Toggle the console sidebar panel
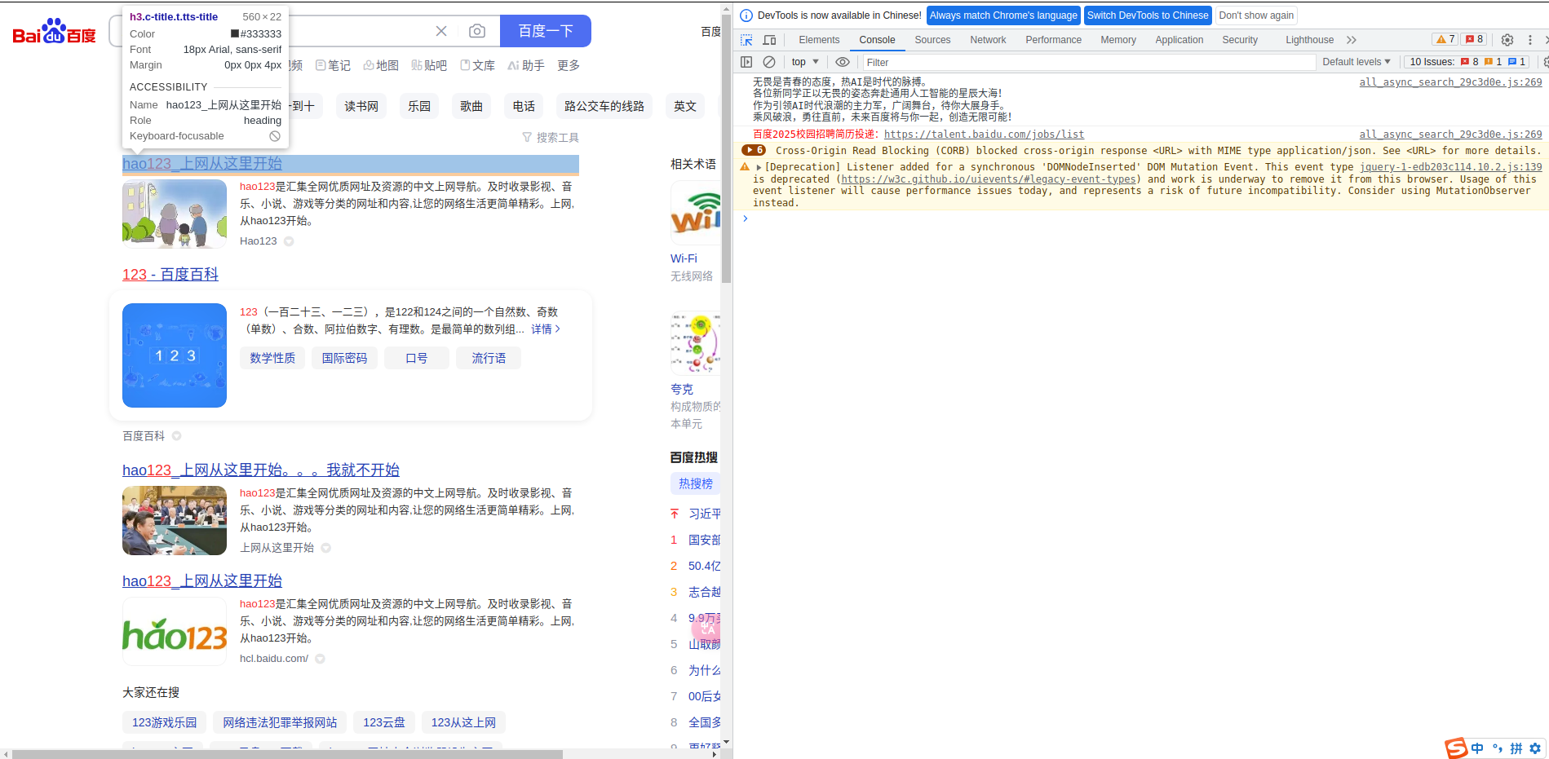This screenshot has height=759, width=1549. click(746, 61)
